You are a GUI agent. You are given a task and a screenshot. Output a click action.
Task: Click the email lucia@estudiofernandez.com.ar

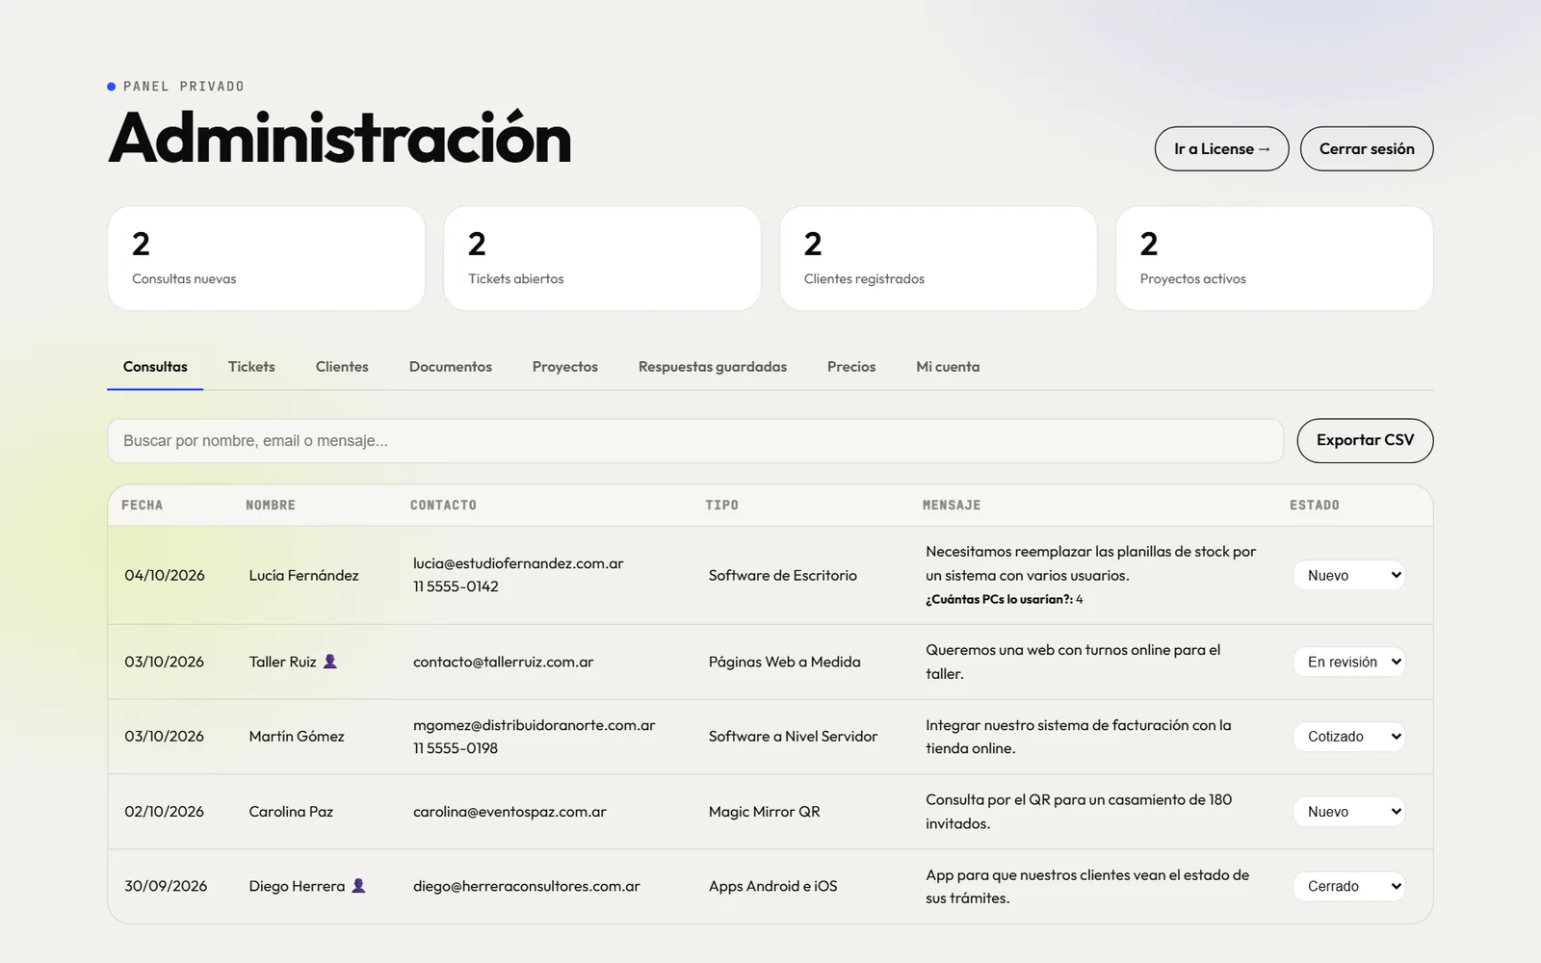pyautogui.click(x=518, y=563)
